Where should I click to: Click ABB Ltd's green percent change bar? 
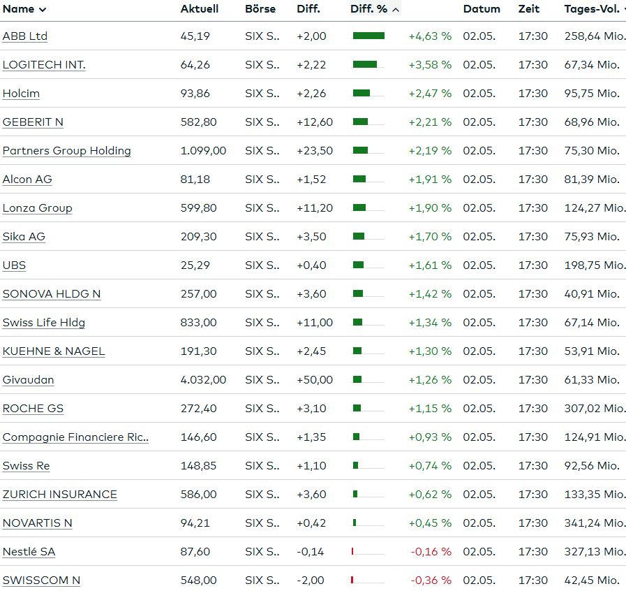[368, 36]
